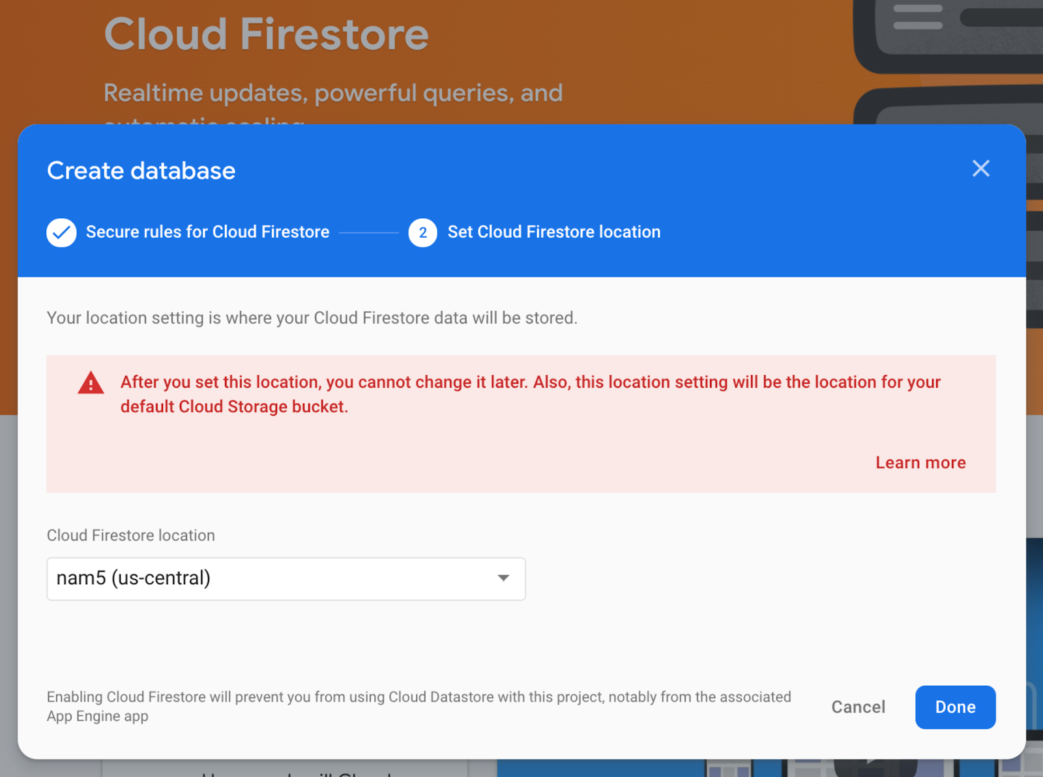Click Done to confirm the database location
The image size is (1043, 777).
[x=954, y=707]
